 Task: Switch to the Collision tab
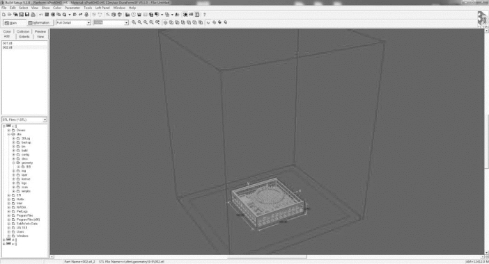point(23,32)
